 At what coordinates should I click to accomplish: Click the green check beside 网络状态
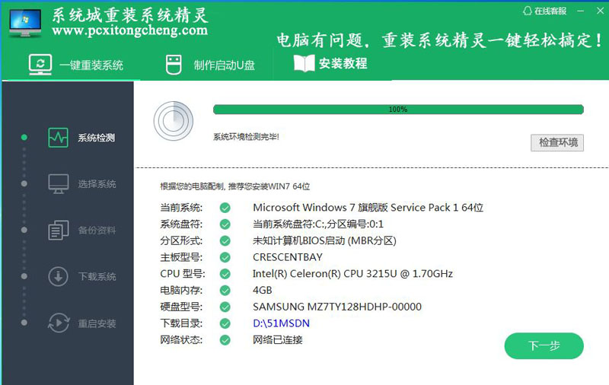coord(225,340)
